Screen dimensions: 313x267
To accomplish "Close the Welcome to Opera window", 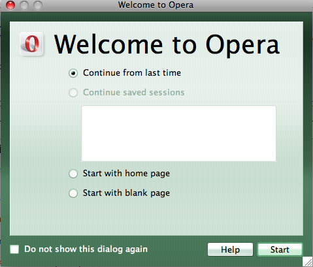I will coord(10,5).
